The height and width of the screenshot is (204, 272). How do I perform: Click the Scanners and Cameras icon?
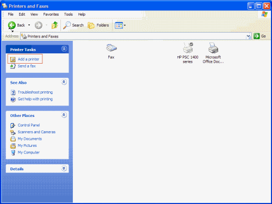13,132
